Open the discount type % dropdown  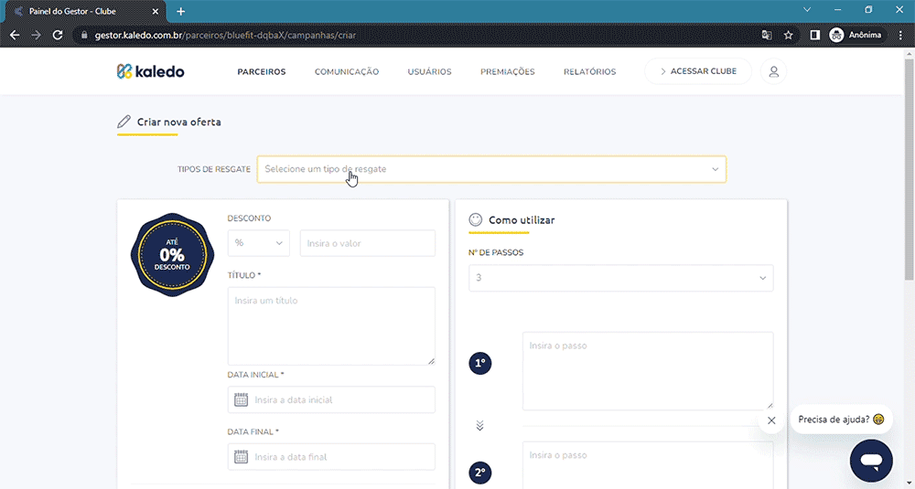tap(258, 243)
